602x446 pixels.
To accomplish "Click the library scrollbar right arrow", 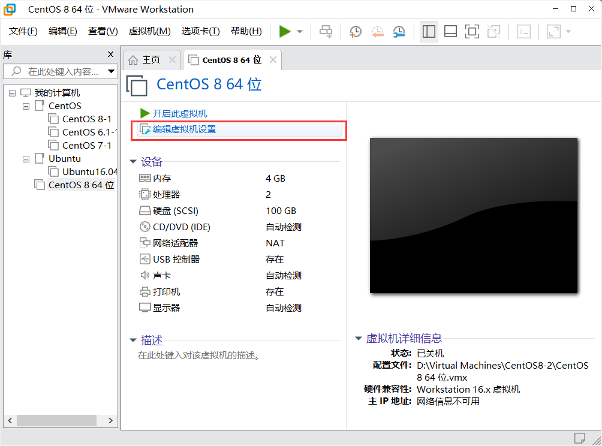I will coord(110,420).
